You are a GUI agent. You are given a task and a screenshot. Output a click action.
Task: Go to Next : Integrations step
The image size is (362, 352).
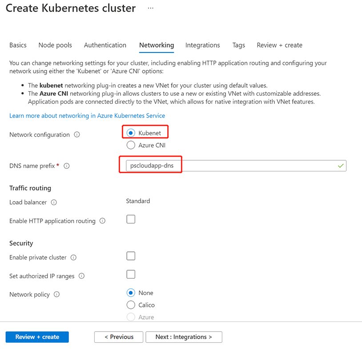[184, 337]
